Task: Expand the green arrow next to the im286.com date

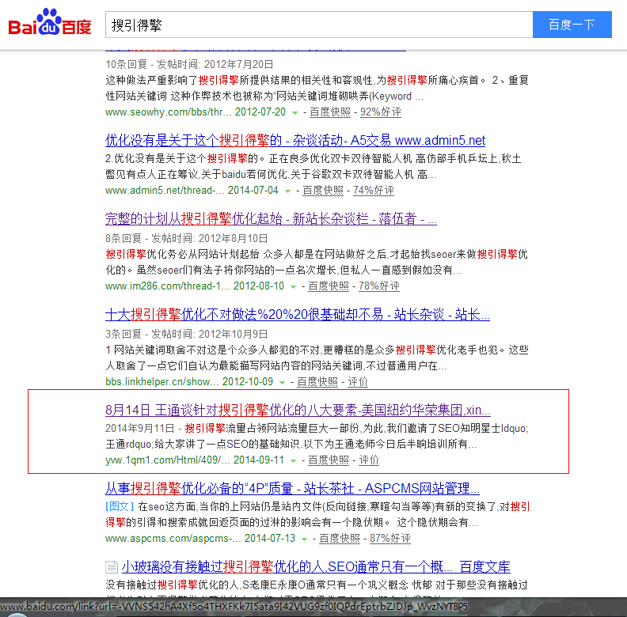Action: 293,286
